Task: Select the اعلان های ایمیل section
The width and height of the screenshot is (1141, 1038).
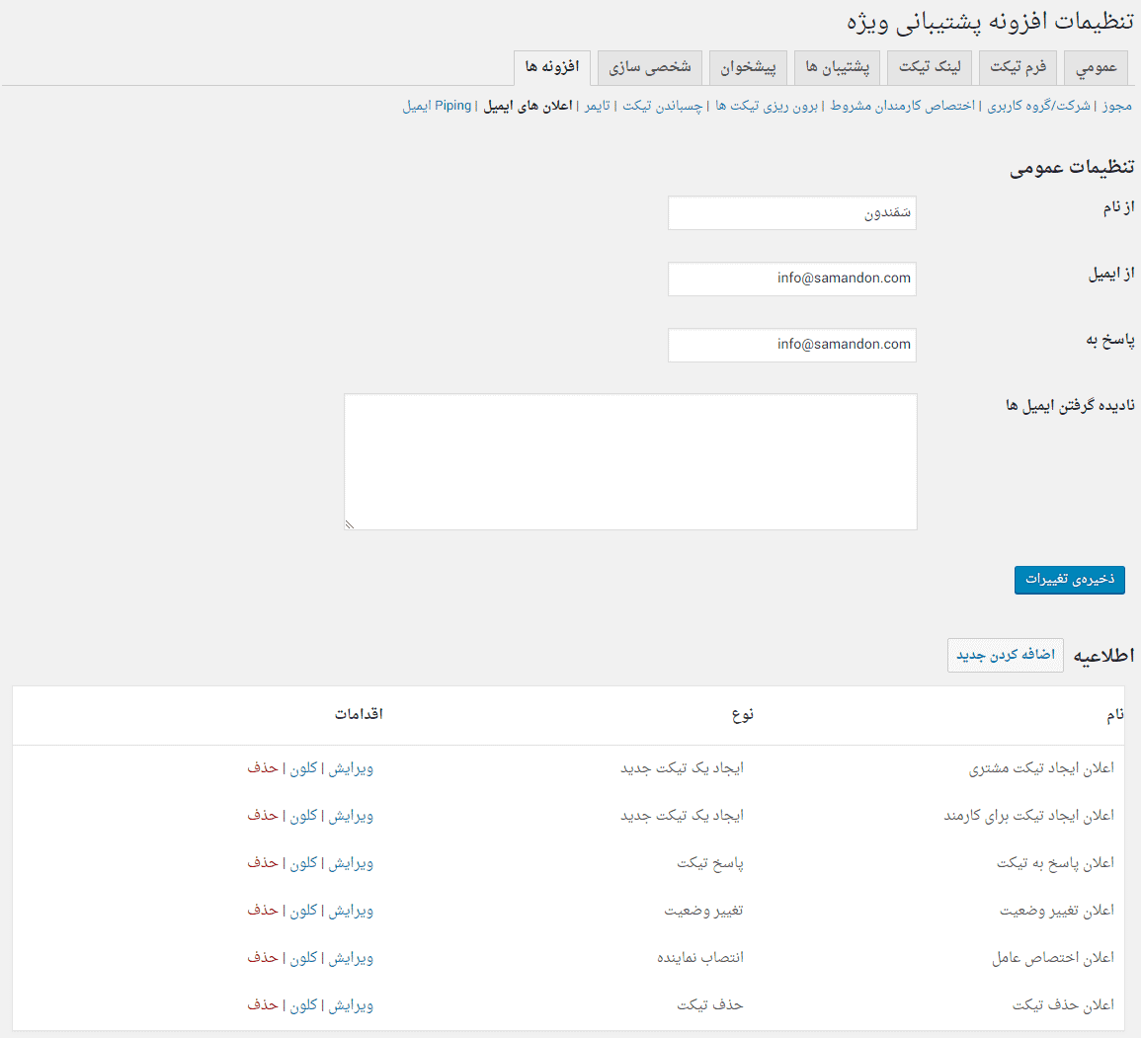Action: pos(529,106)
